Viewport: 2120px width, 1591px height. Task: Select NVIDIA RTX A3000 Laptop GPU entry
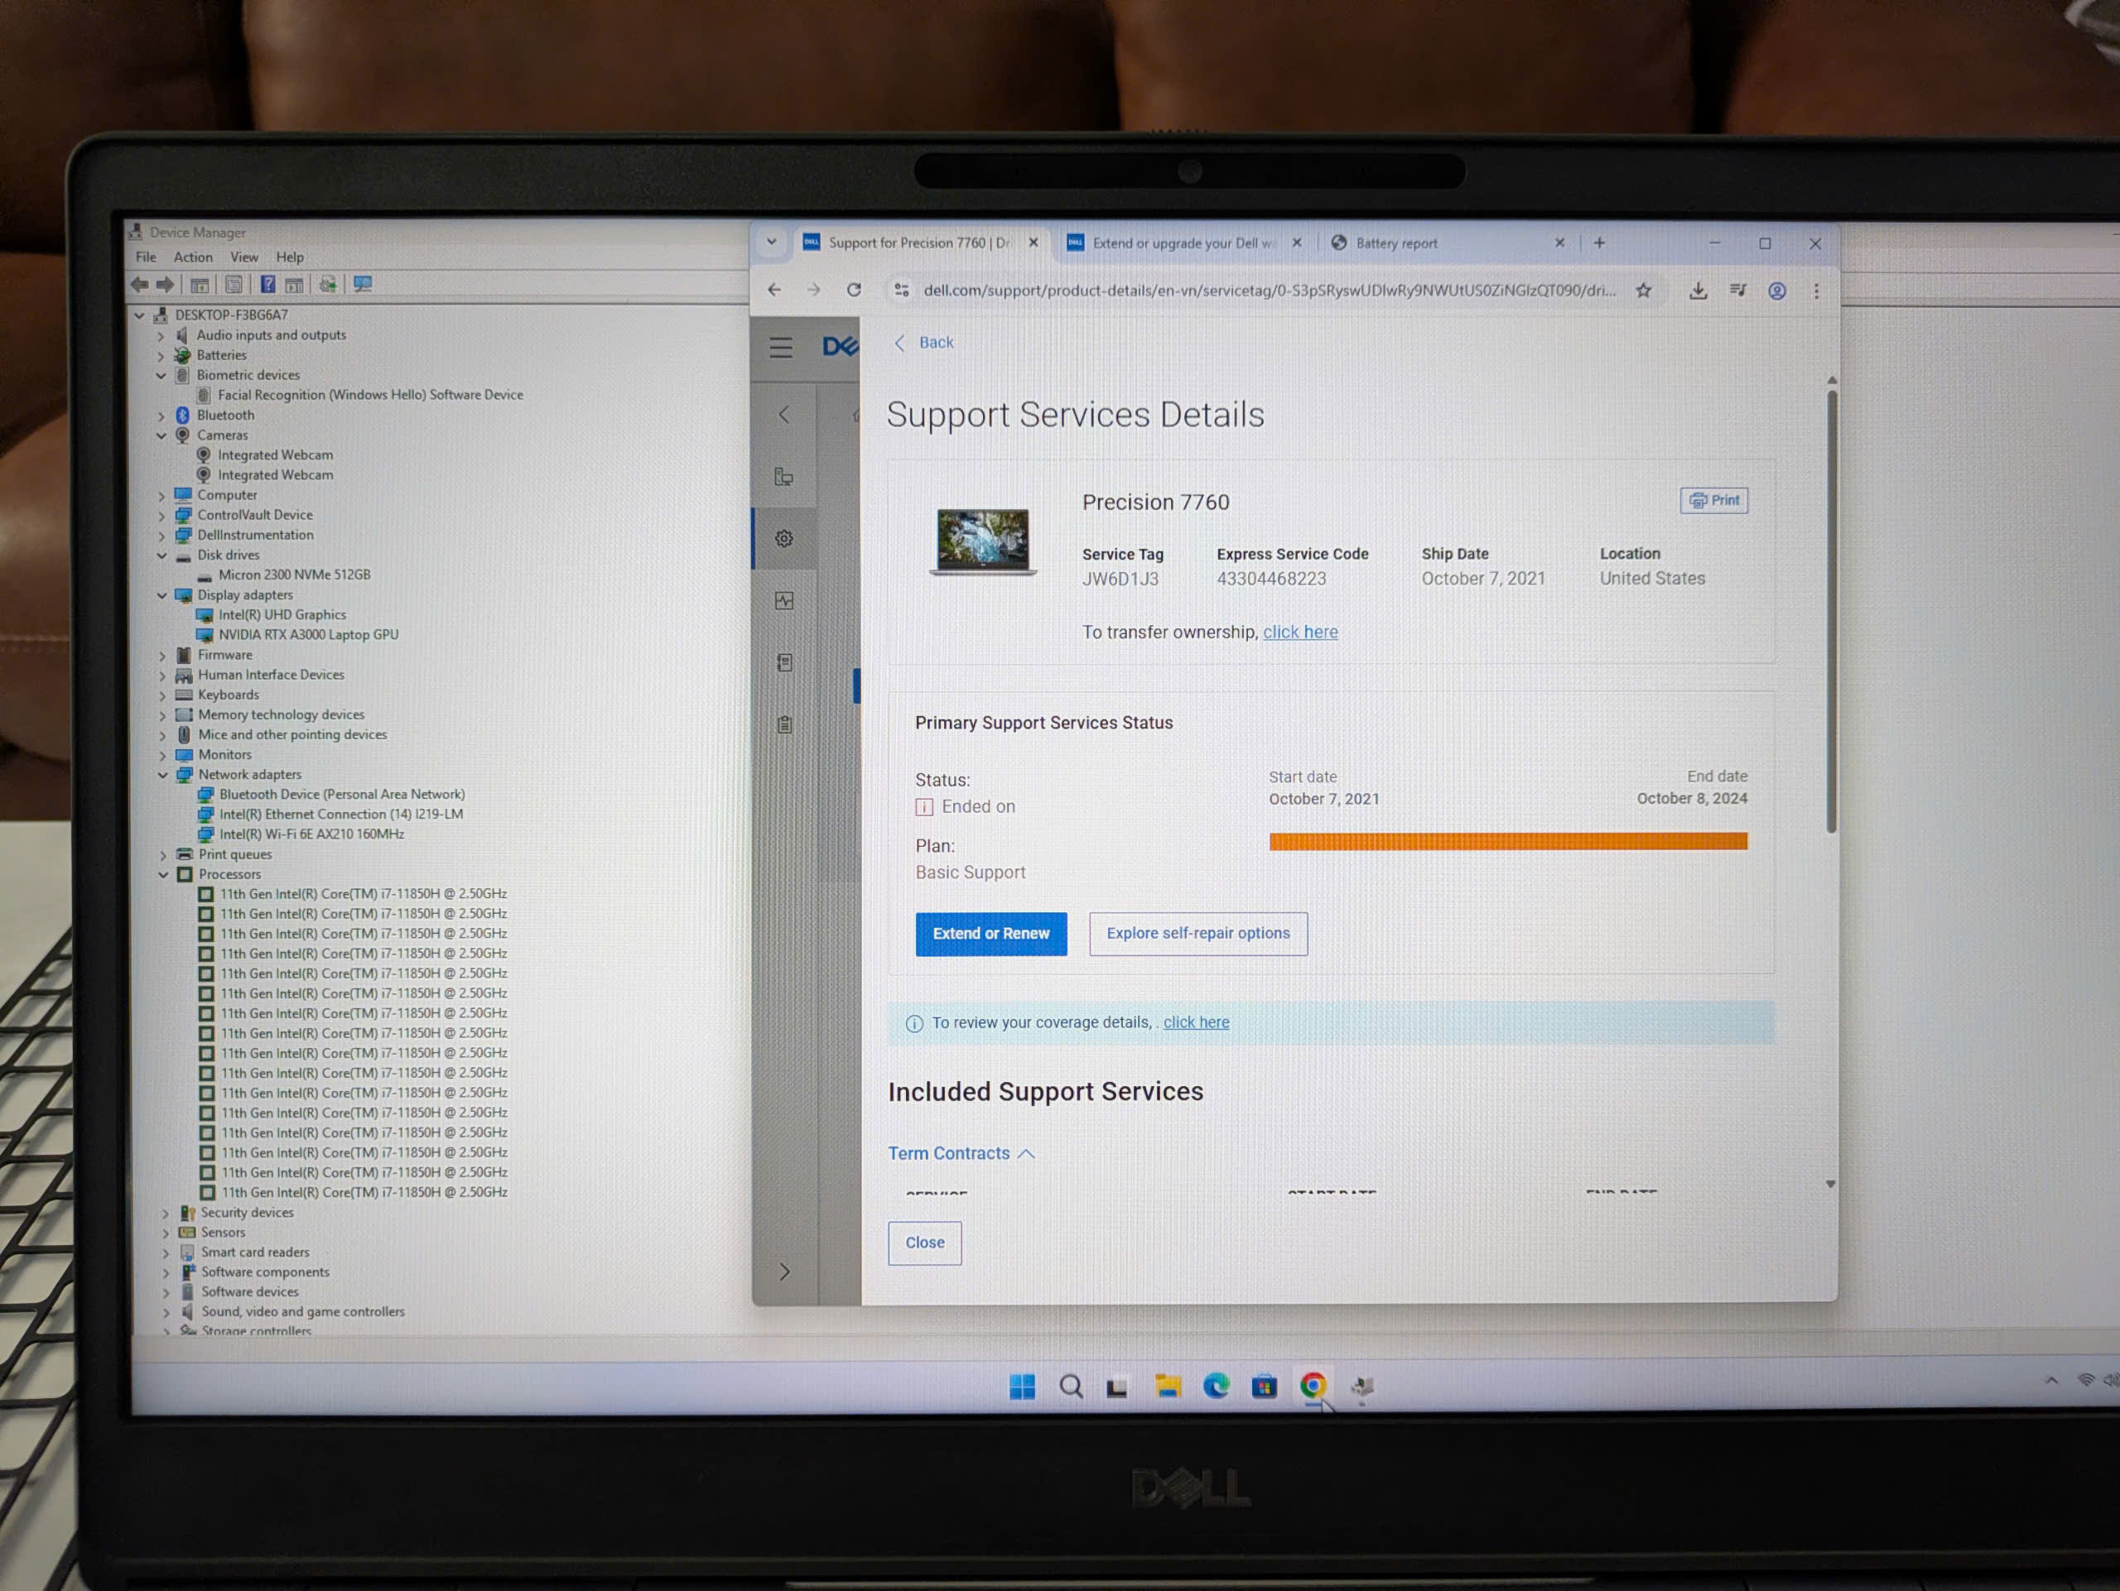(x=308, y=634)
